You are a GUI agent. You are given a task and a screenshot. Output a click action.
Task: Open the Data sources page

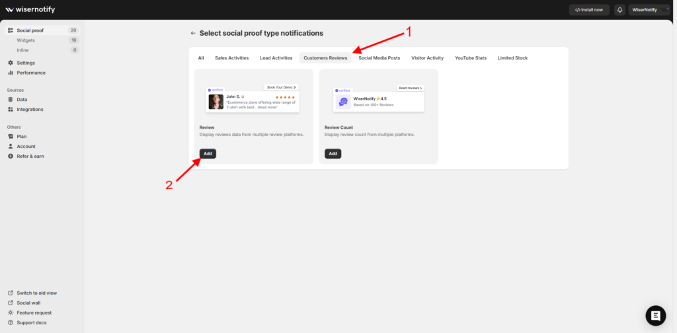pos(22,100)
